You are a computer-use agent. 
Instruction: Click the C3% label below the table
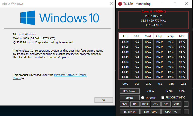(x=148, y=84)
